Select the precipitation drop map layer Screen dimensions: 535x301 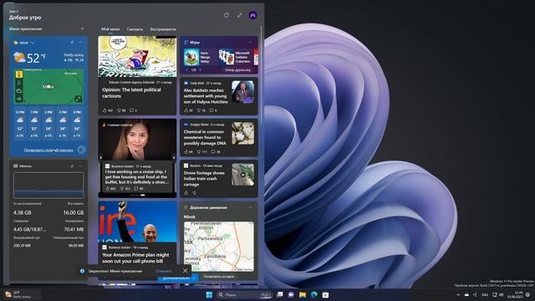tap(19, 83)
